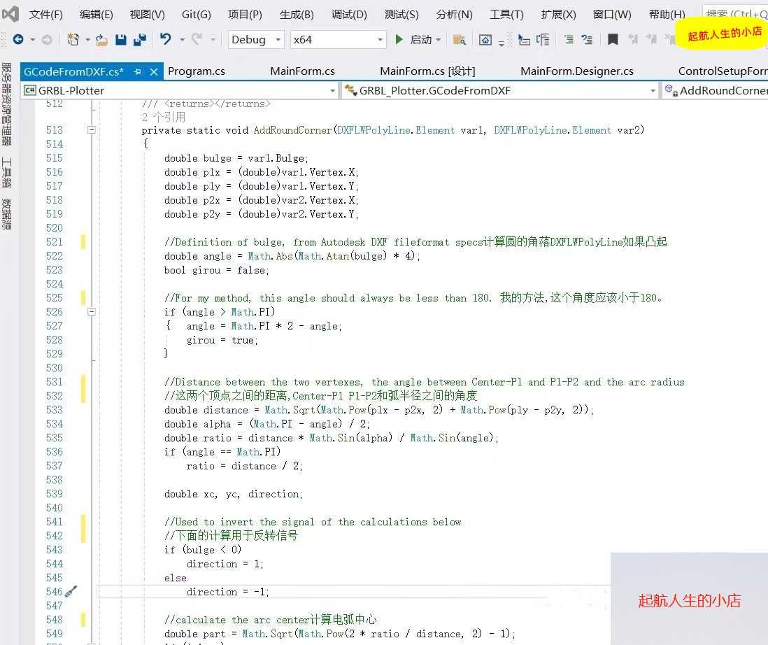Expand the GRBL-Plotter project scope dropdown
The width and height of the screenshot is (768, 645).
[x=180, y=91]
